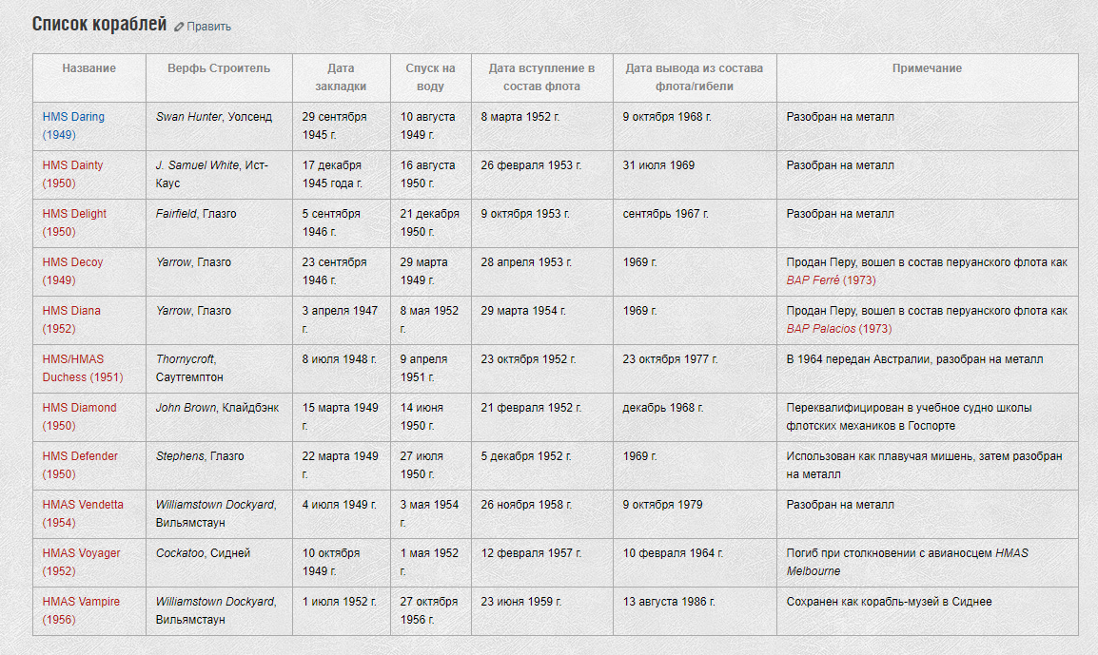The height and width of the screenshot is (655, 1098).
Task: Click the 21 декабря 1950 г. launch cell
Action: click(x=431, y=222)
